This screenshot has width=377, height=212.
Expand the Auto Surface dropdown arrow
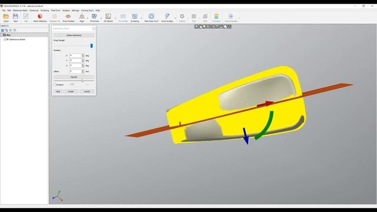coord(175,18)
